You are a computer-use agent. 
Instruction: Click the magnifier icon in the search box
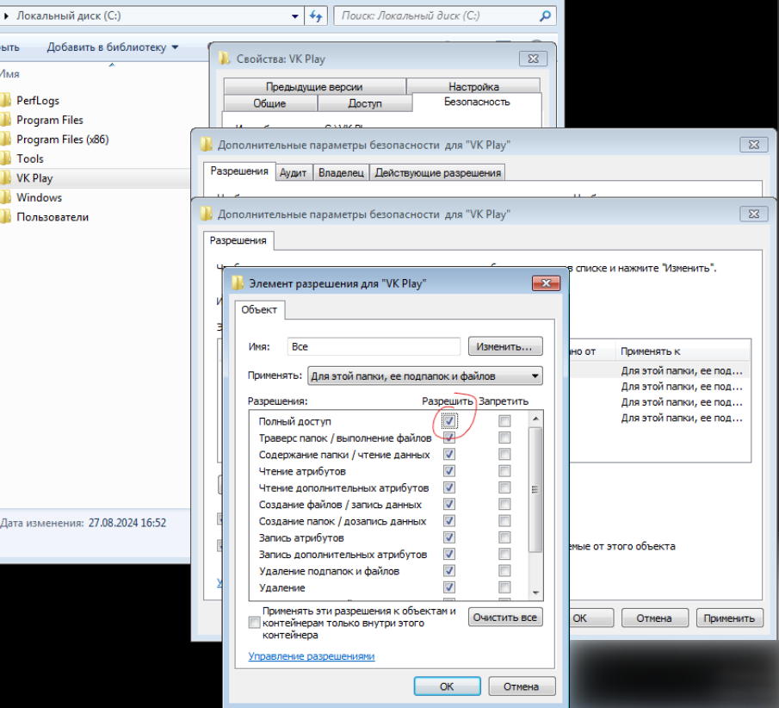[545, 16]
